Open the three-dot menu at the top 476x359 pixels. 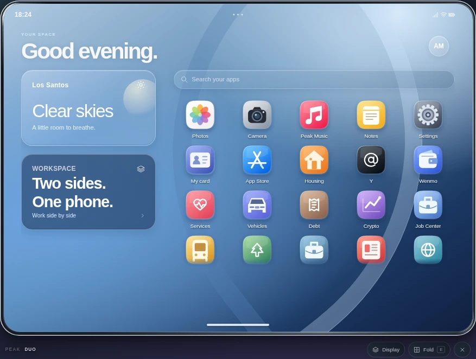tap(238, 15)
